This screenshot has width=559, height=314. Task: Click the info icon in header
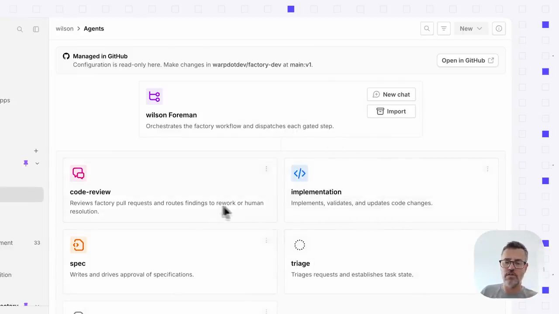tap(499, 29)
